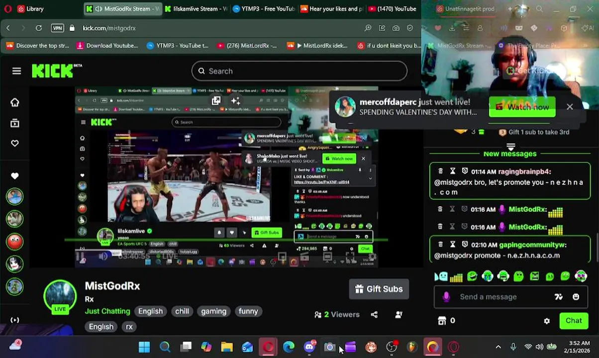This screenshot has width=599, height=358.
Task: Pause the MistGodRx stream player
Action: pos(80,257)
